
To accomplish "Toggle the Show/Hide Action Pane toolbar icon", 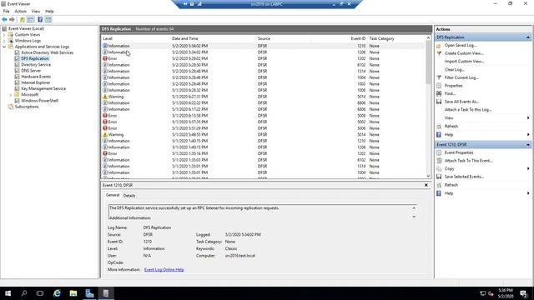I will (x=48, y=20).
